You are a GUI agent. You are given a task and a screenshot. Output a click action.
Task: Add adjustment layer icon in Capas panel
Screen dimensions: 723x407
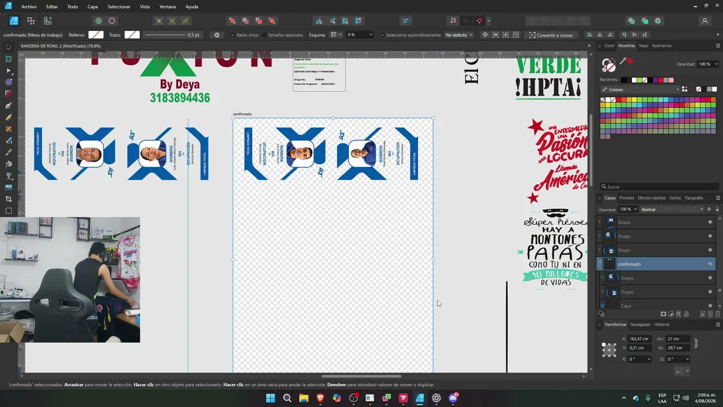(x=671, y=314)
